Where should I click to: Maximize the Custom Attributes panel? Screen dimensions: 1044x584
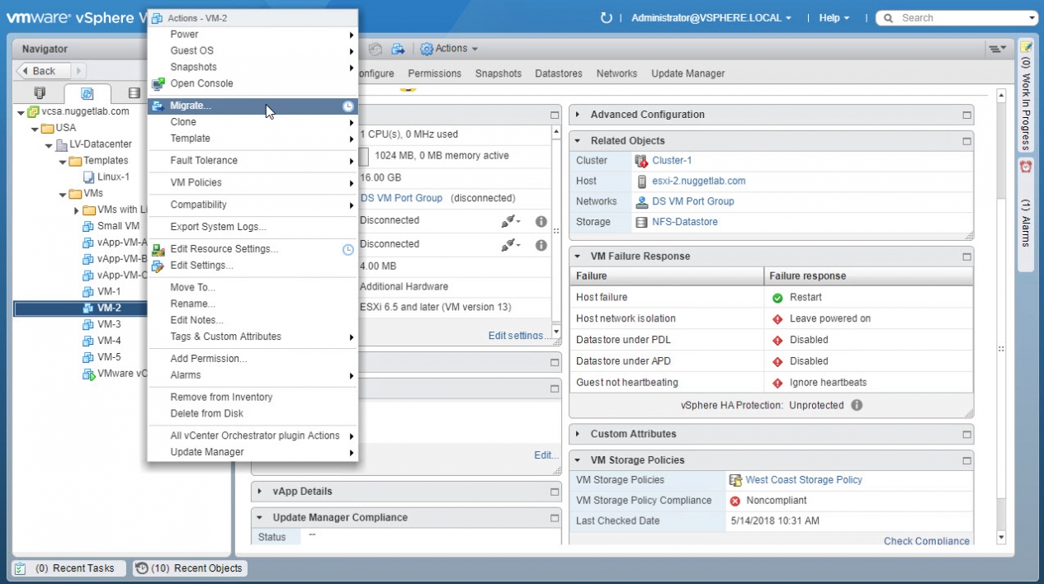pos(966,434)
